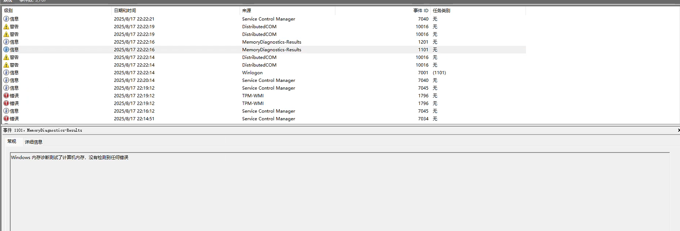Select Service Control Manager source at 22:16:12
The width and height of the screenshot is (680, 231).
[x=269, y=111]
